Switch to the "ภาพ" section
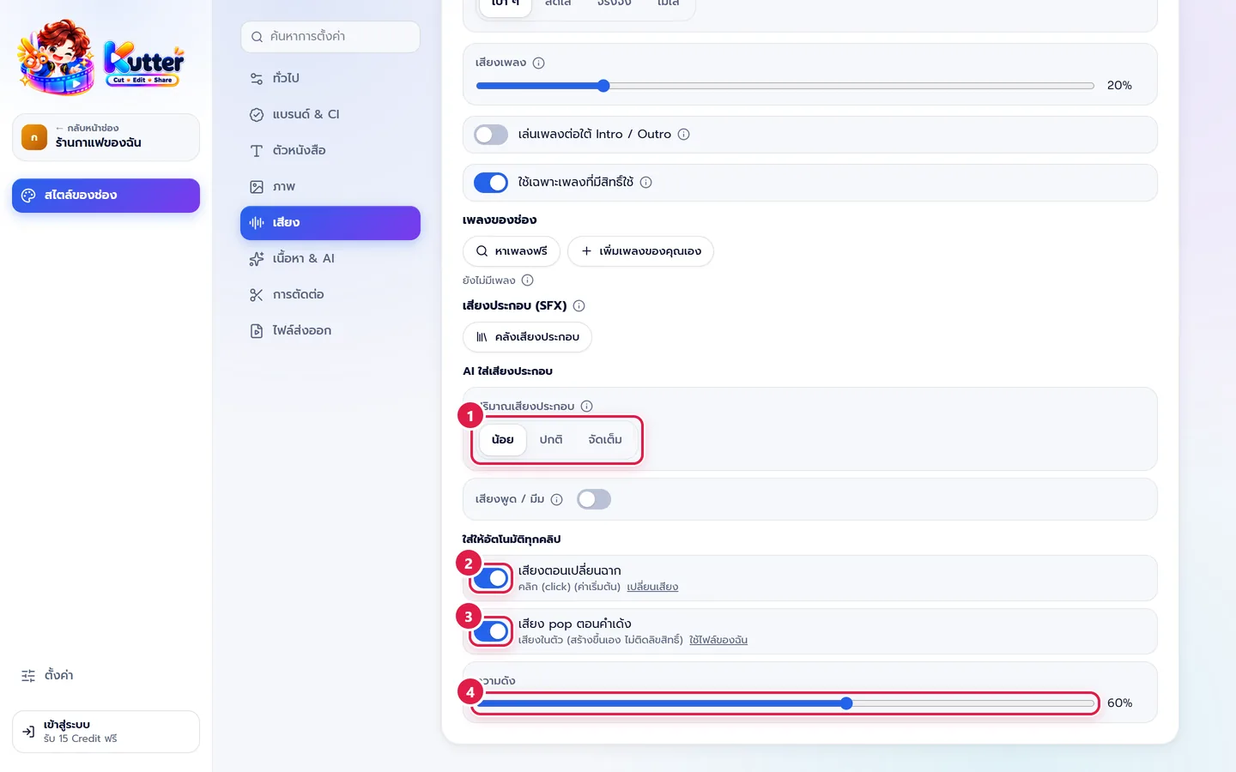1236x772 pixels. [330, 186]
